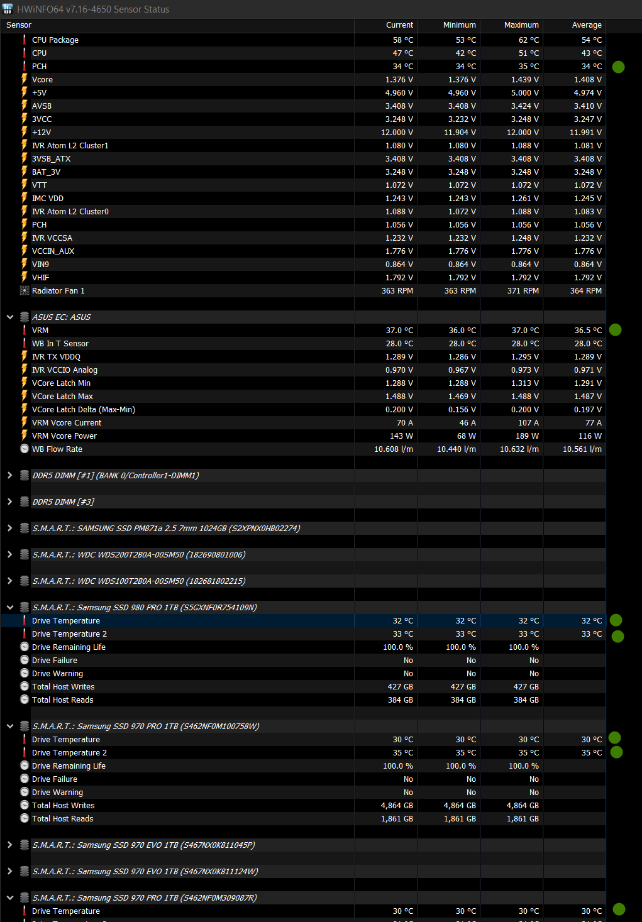Click the power icon next to VRM Vcore Power
Screen dimensions: 642x922
click(25, 436)
